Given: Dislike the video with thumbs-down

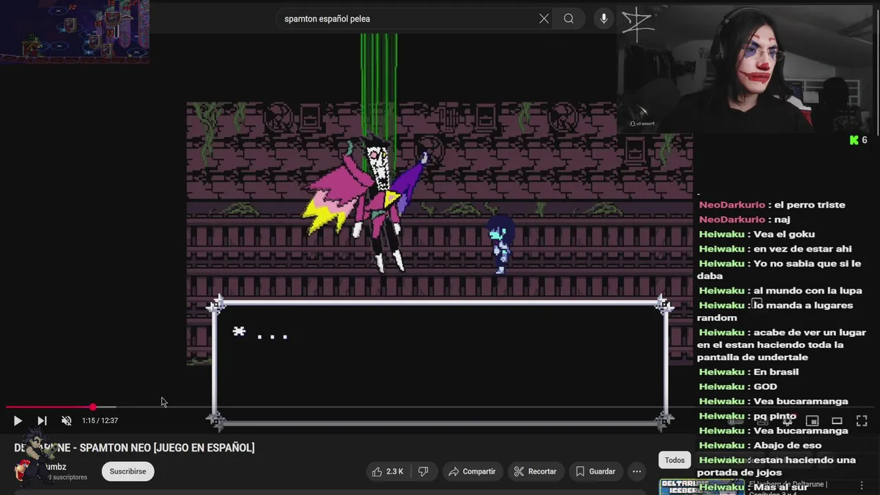Looking at the screenshot, I should [x=423, y=472].
